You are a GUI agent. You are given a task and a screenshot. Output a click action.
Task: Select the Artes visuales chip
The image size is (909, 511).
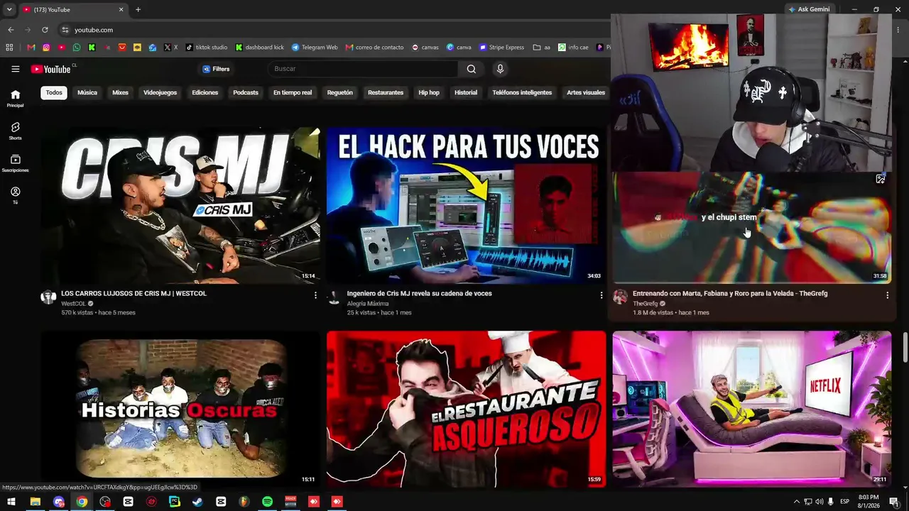pos(586,92)
